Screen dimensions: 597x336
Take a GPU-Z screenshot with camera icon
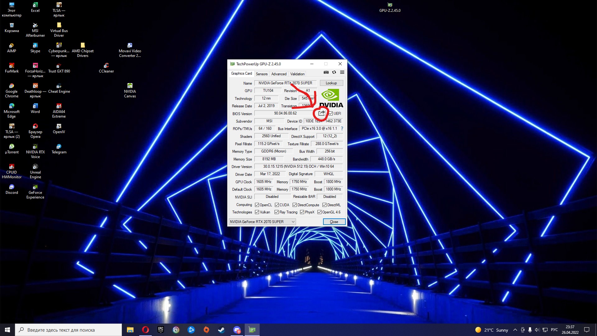pos(326,72)
